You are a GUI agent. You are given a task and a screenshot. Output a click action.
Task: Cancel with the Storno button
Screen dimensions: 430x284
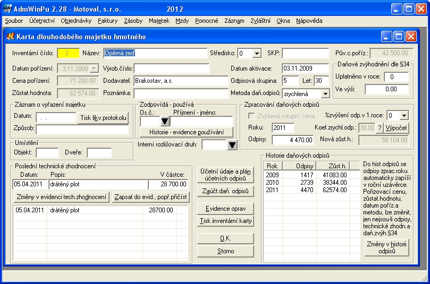[225, 251]
